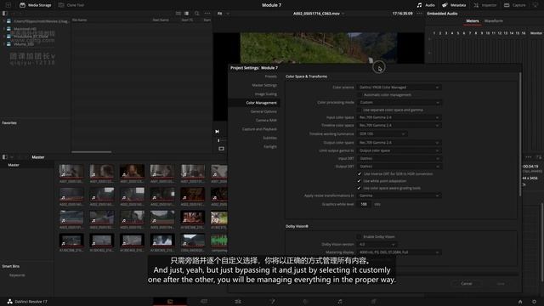544x306 pixels.
Task: Open the Audio panel
Action: click(x=426, y=5)
